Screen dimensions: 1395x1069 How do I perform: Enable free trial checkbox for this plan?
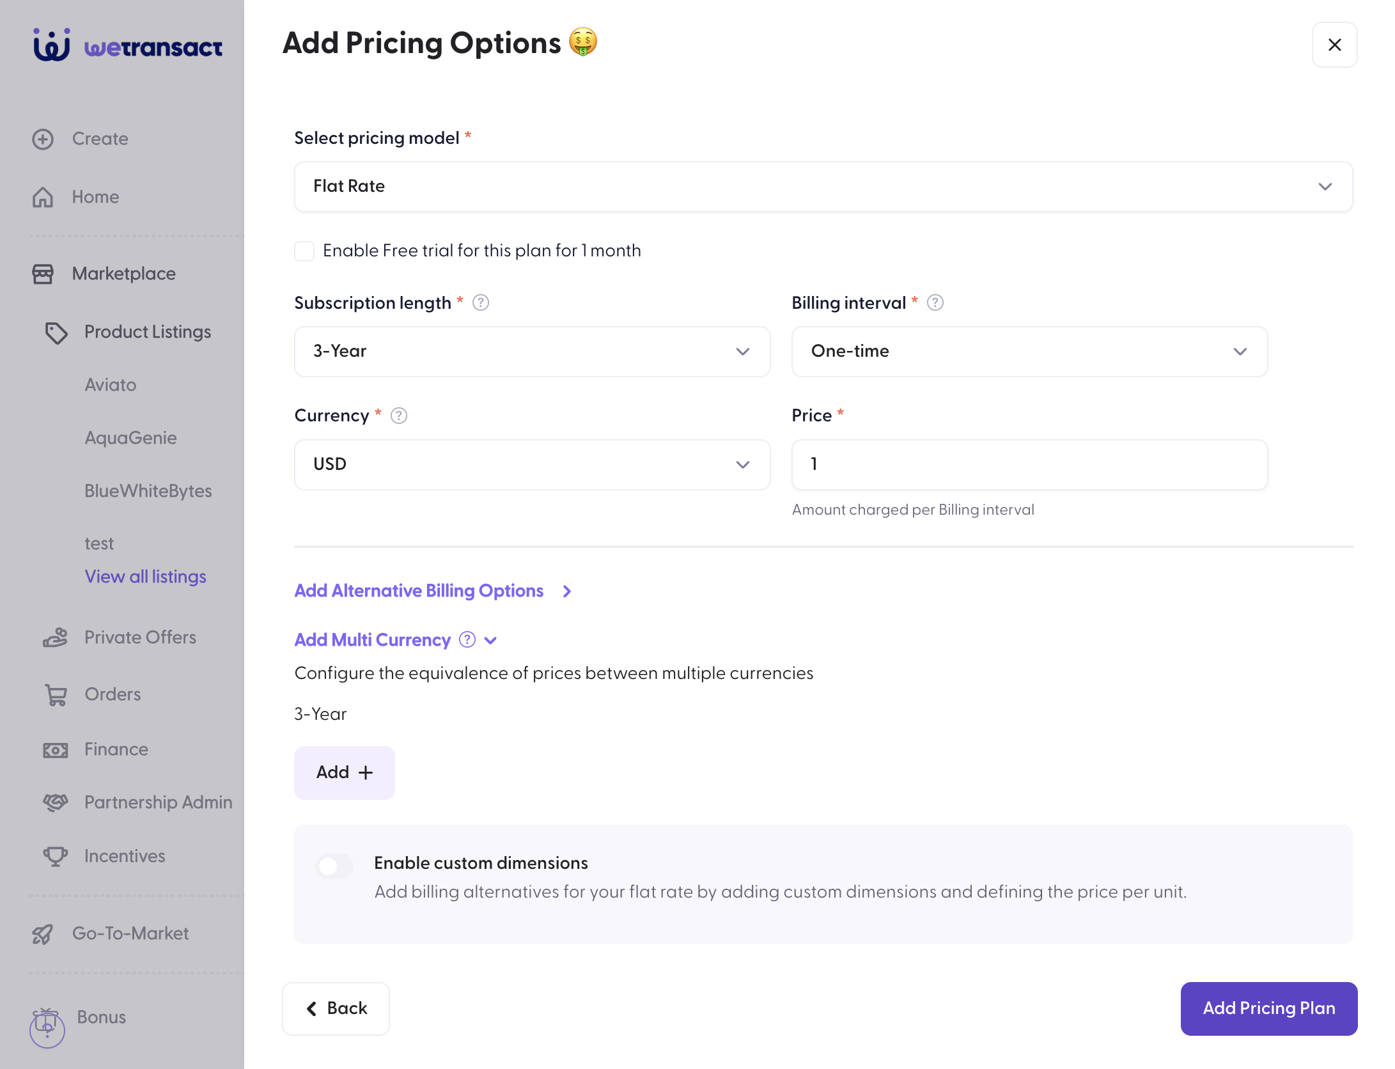[x=304, y=251]
